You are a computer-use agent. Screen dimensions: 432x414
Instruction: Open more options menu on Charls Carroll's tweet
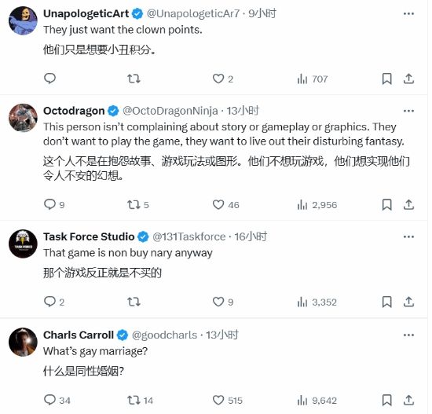point(408,335)
